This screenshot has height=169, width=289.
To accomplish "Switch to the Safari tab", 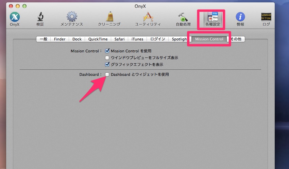I will pyautogui.click(x=119, y=39).
